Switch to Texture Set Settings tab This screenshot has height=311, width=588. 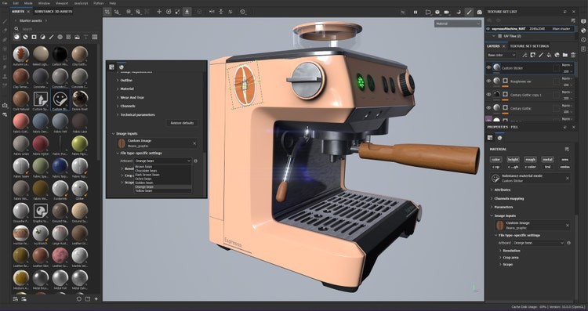[x=529, y=46]
